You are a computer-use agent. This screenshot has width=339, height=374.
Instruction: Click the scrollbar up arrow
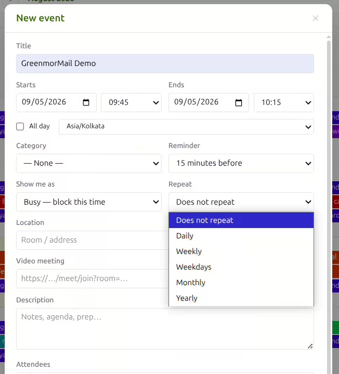(329, 37)
